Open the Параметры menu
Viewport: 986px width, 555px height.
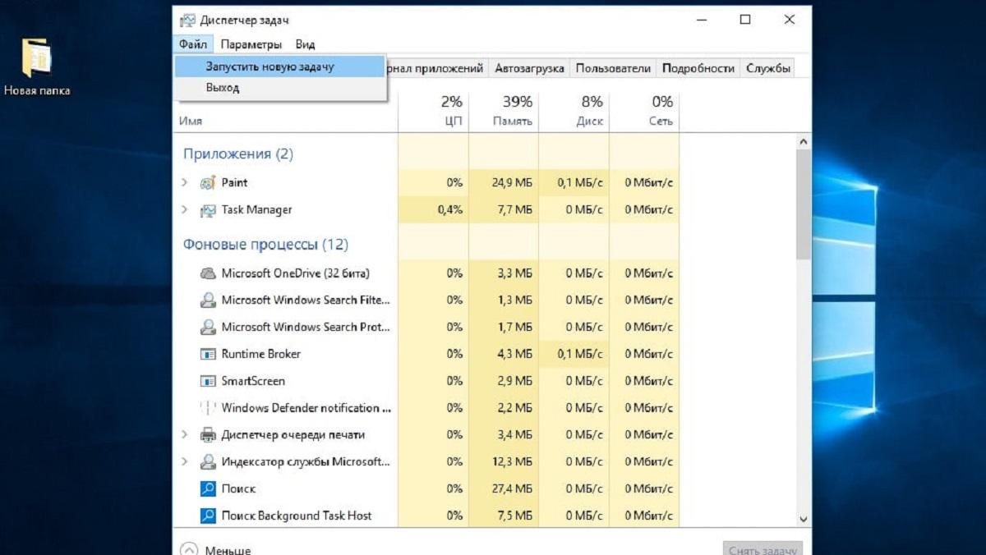coord(251,44)
